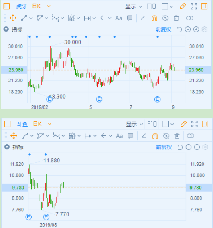
Task: Enter fullscreen for the 斗鱼 chart
Action: 195,124
